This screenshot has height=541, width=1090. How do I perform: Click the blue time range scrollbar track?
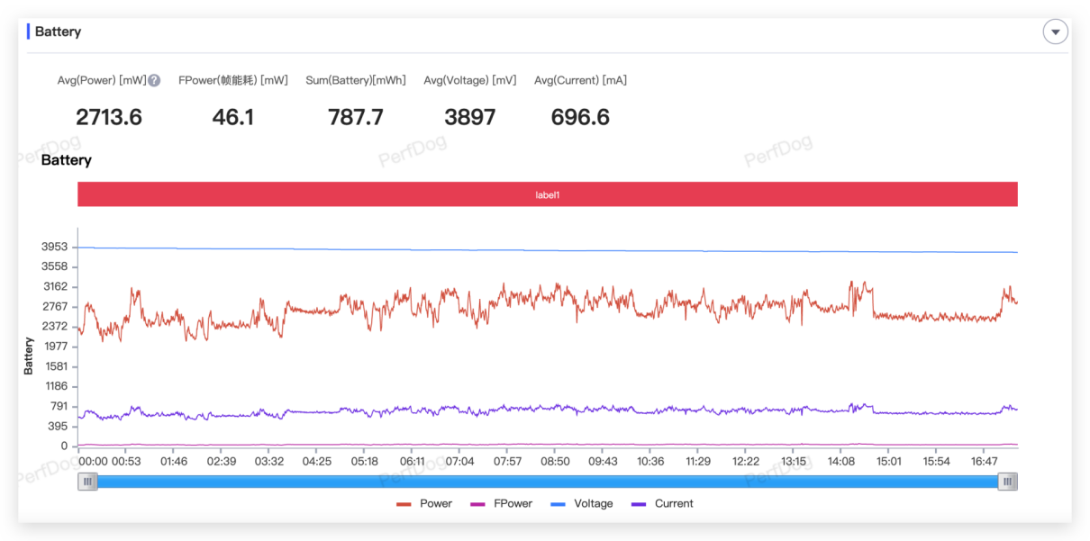pos(548,482)
